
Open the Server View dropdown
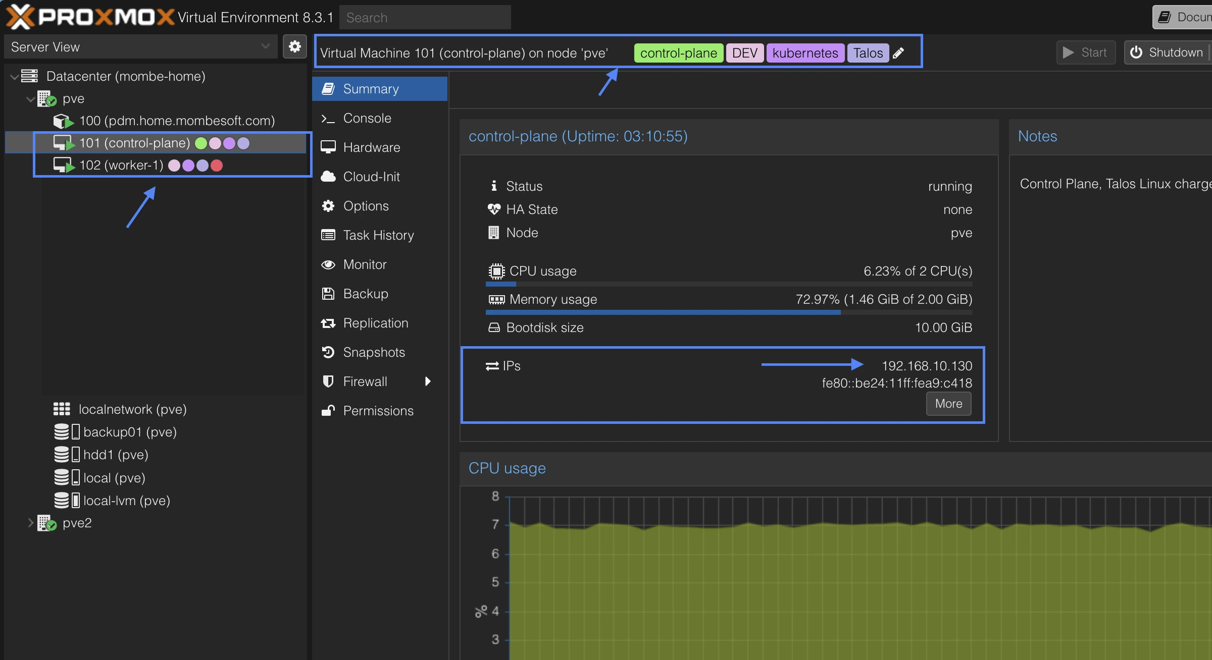tap(140, 47)
